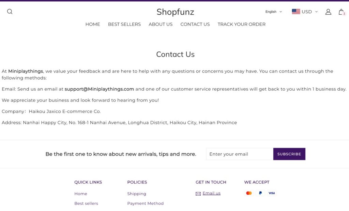Select CONTACT US in navigation
Screen dimensions: 349x211
(195, 24)
